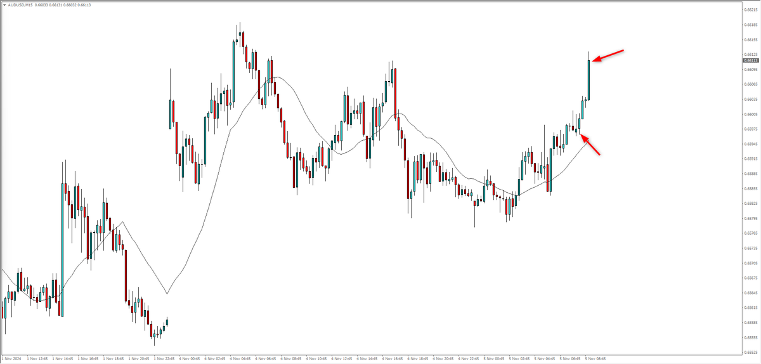Image resolution: width=761 pixels, height=364 pixels.
Task: Click the 4 Nov 04:45 time label
Action: point(240,359)
